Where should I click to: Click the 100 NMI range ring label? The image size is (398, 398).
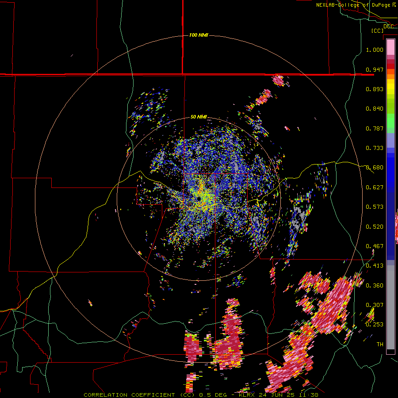[199, 35]
